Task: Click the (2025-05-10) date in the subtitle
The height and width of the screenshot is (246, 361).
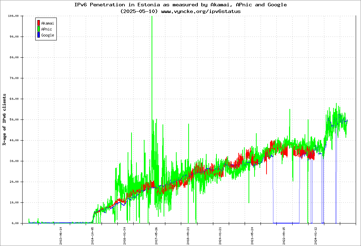Action: tap(139, 11)
